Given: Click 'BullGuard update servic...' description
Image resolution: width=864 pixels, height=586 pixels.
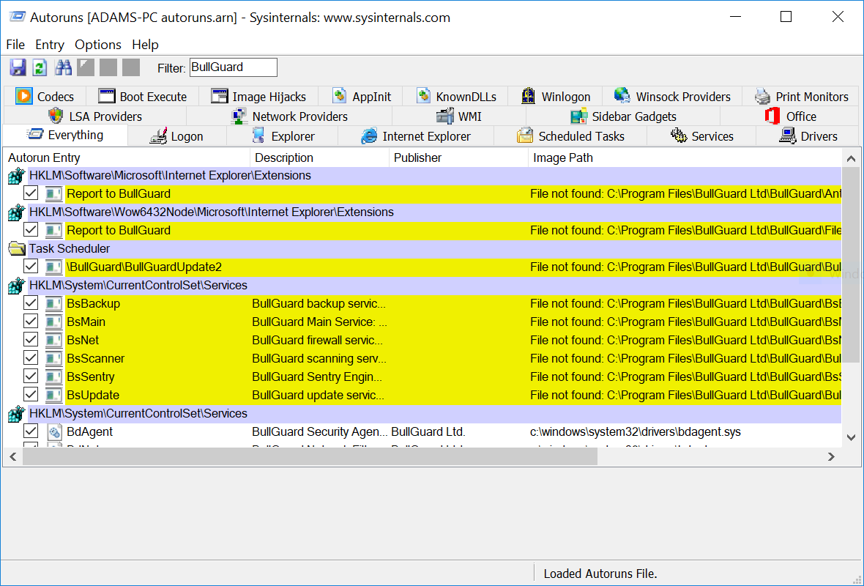Looking at the screenshot, I should [x=318, y=396].
